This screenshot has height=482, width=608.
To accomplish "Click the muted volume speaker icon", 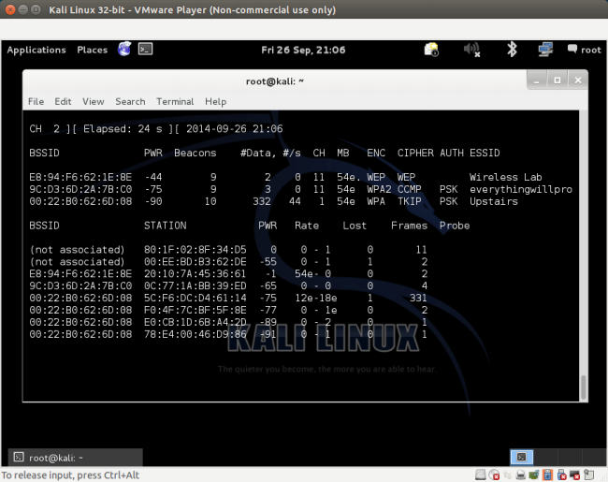I will pyautogui.click(x=471, y=50).
